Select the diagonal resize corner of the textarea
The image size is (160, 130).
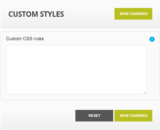[x=145, y=92]
